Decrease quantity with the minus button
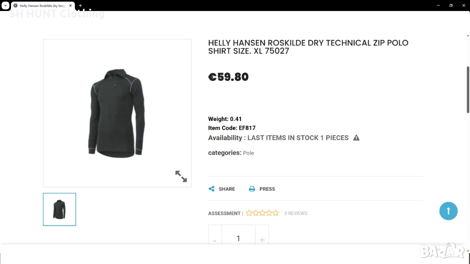470x264 pixels. (x=215, y=239)
